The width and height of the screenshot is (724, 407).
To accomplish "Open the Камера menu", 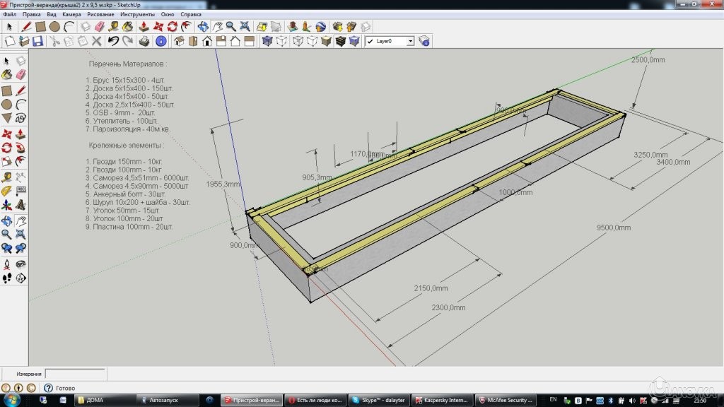I will [x=71, y=14].
